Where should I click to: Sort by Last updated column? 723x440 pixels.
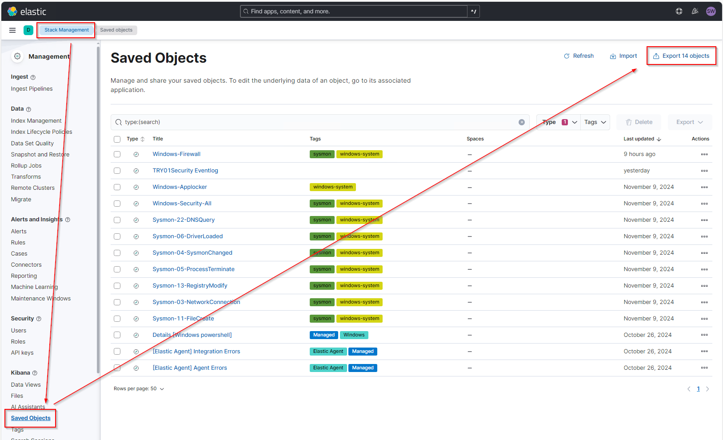pos(642,139)
